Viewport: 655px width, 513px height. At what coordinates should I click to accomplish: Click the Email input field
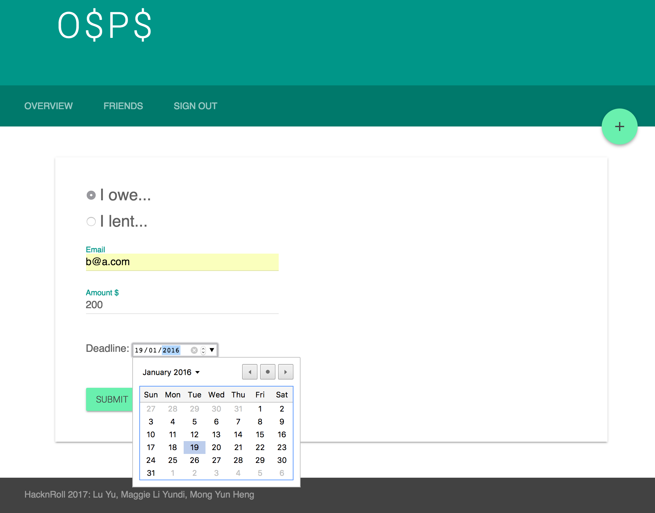click(182, 262)
